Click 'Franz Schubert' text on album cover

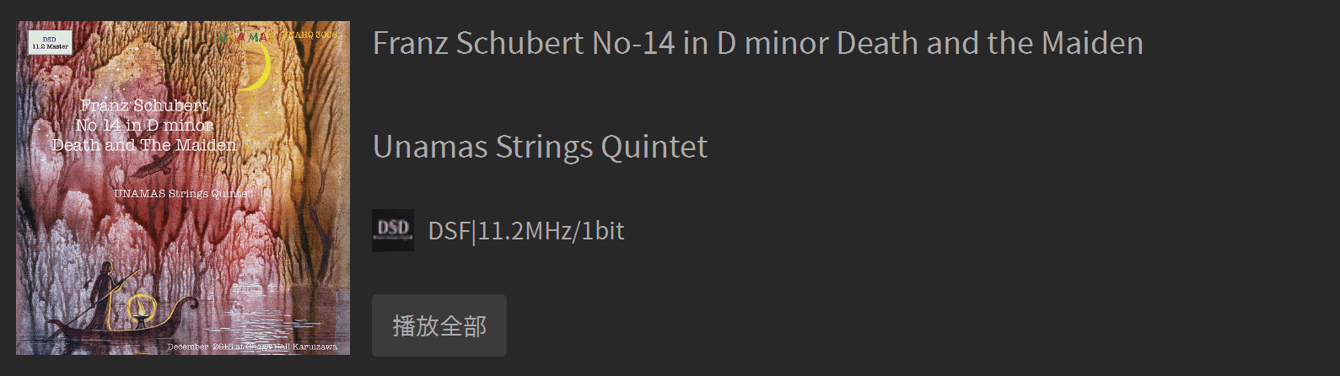[x=144, y=105]
